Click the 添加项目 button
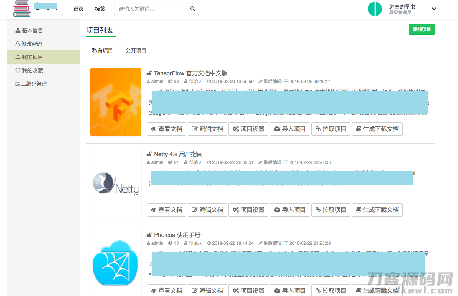This screenshot has width=458, height=296. tap(422, 29)
